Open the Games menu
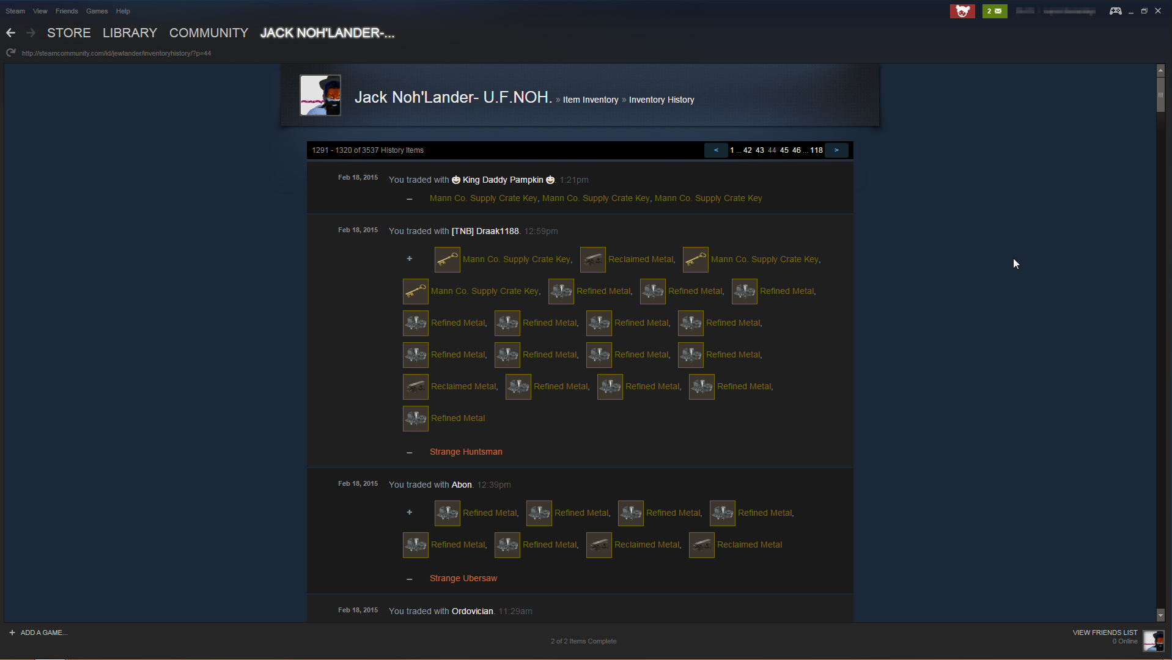1172x660 pixels. click(97, 11)
